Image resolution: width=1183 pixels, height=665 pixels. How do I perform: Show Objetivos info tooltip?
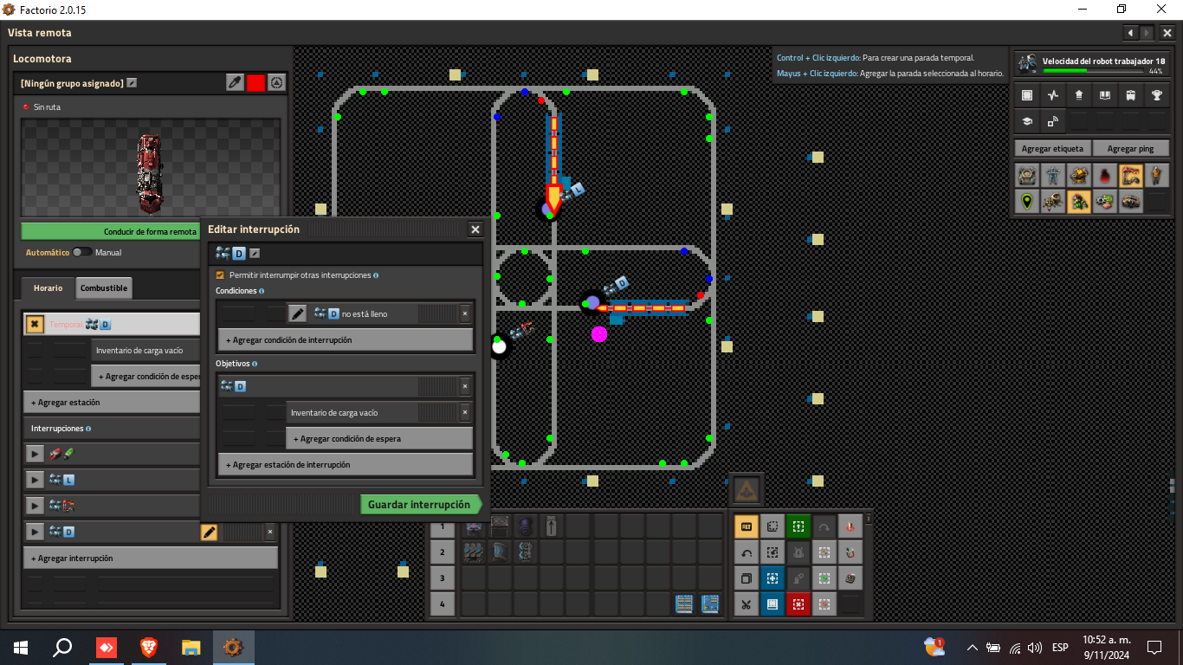[x=255, y=364]
